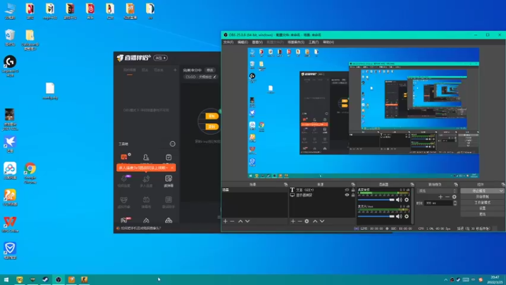Open 帮助(H) menu in OBS
Screen dimensions: 506x285
328,42
